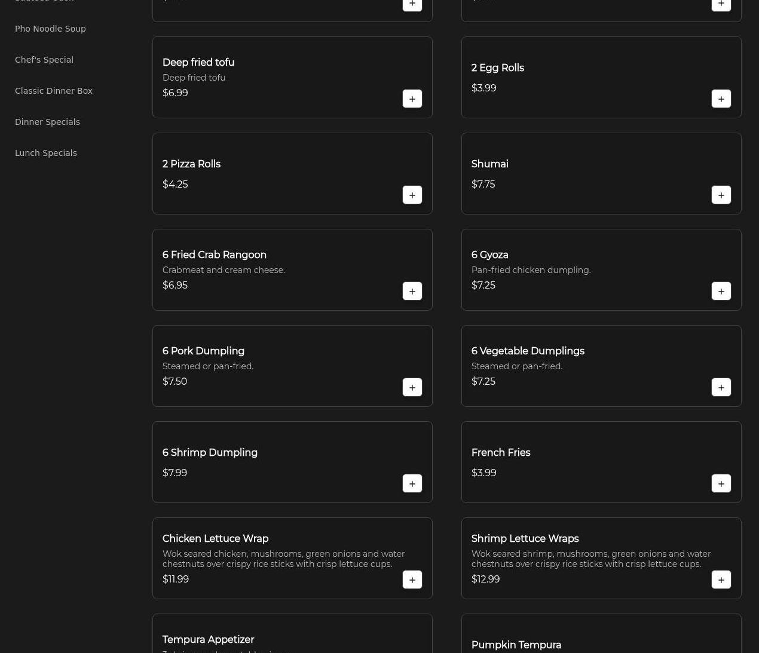
Task: Add 6 Fried Crab Rangoon to order
Action: 412,291
